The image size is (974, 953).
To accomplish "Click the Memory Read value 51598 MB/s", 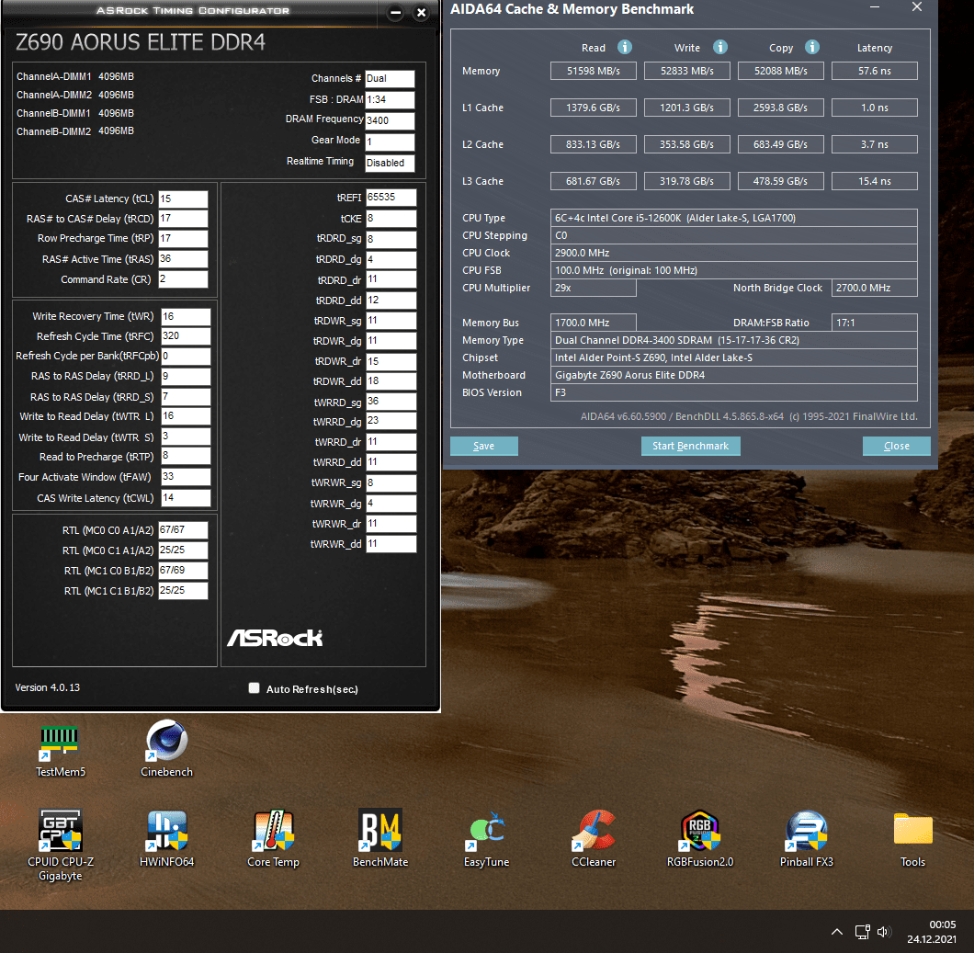I will (594, 71).
